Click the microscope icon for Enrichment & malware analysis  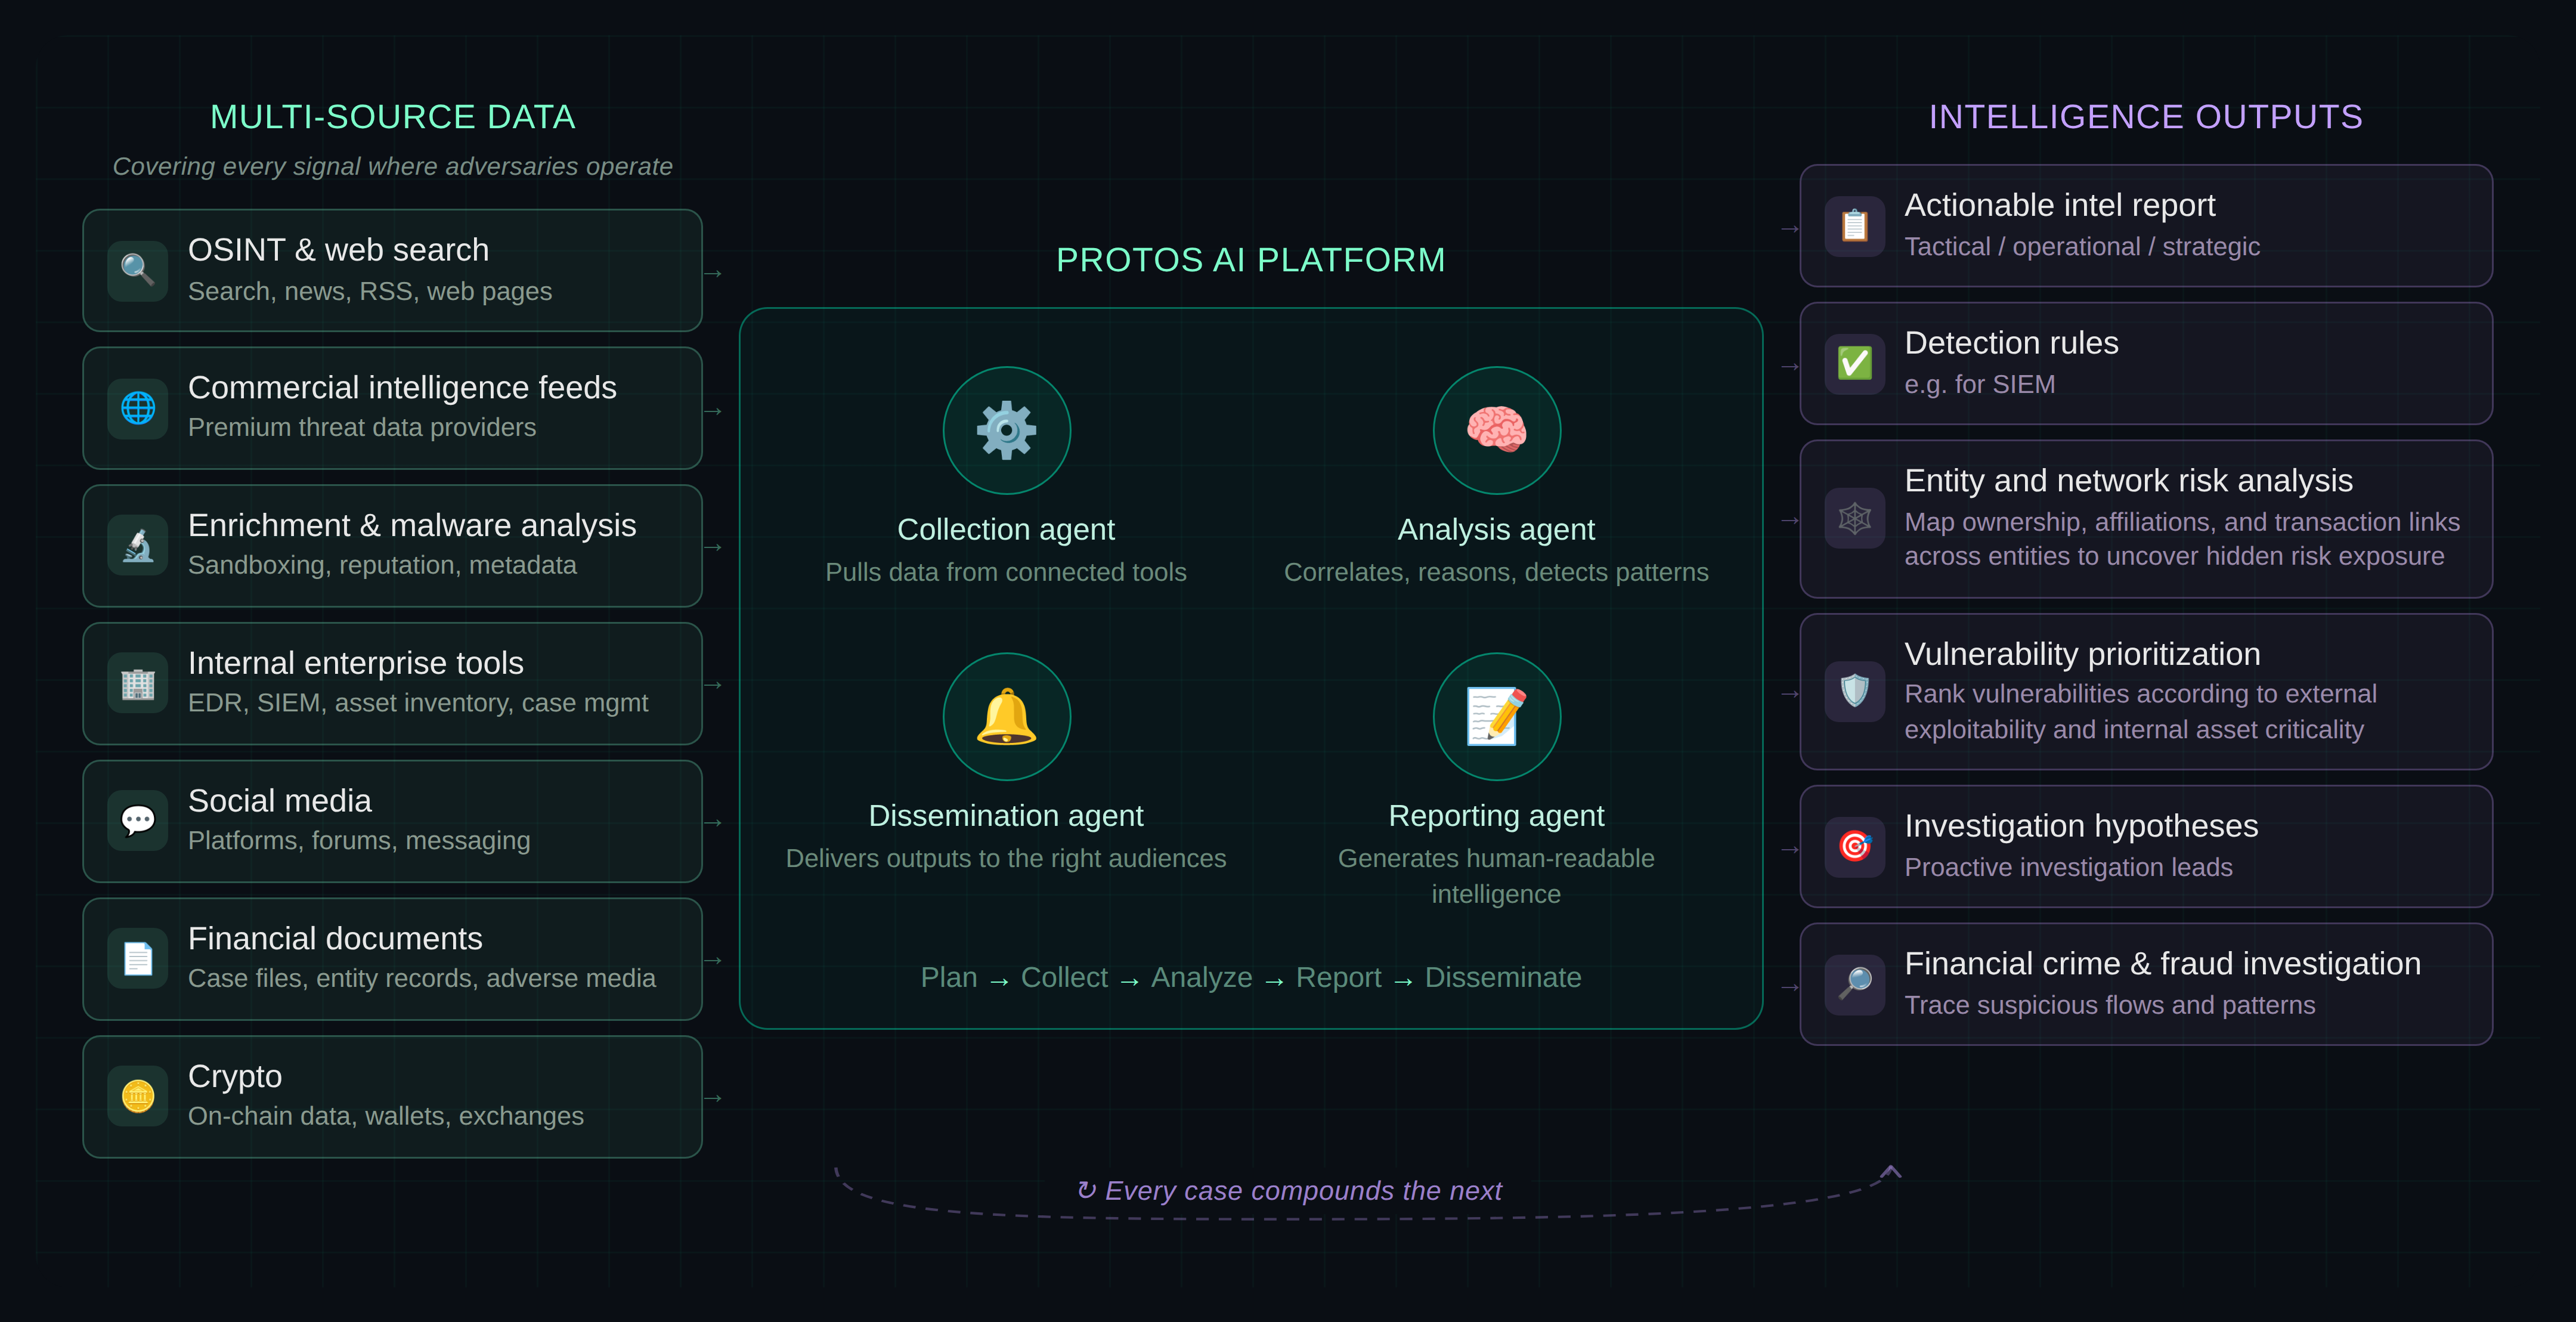click(x=138, y=546)
